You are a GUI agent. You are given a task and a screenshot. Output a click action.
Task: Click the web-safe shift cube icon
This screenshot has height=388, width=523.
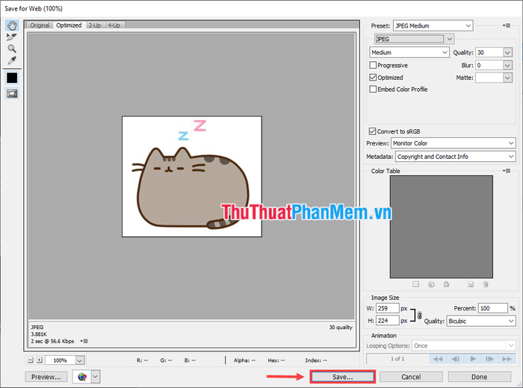point(431,284)
